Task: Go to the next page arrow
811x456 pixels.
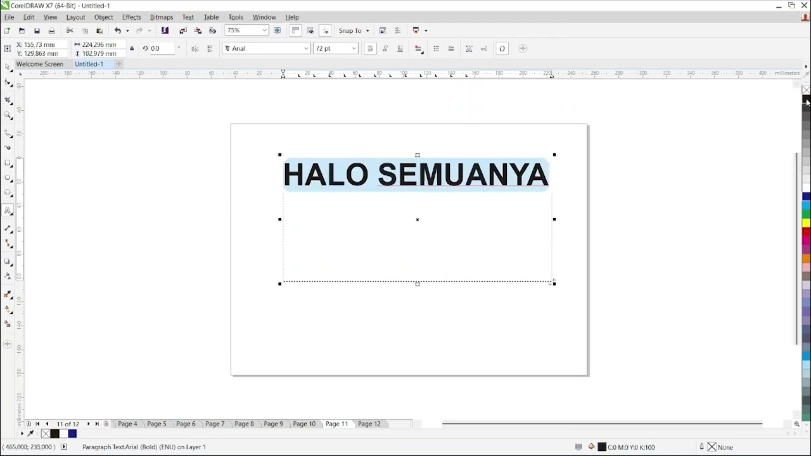Action: tap(88, 424)
